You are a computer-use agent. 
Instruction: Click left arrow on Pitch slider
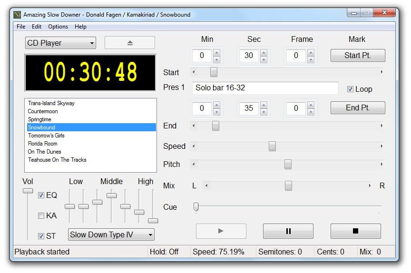click(x=194, y=165)
